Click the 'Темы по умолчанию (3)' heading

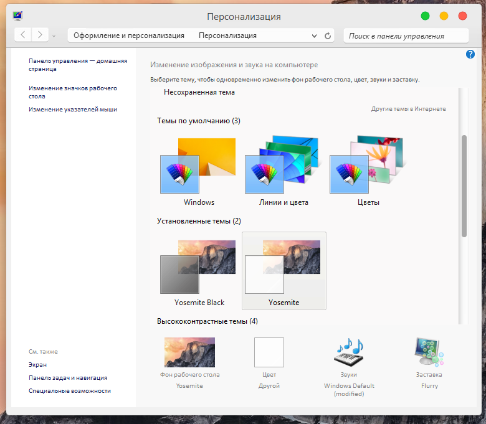coord(199,121)
